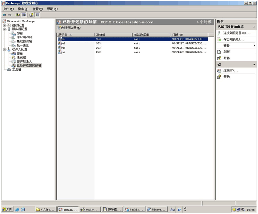Click the up-one-level folder toolbar icon
Screen dimensions: 258x214
tap(18, 15)
